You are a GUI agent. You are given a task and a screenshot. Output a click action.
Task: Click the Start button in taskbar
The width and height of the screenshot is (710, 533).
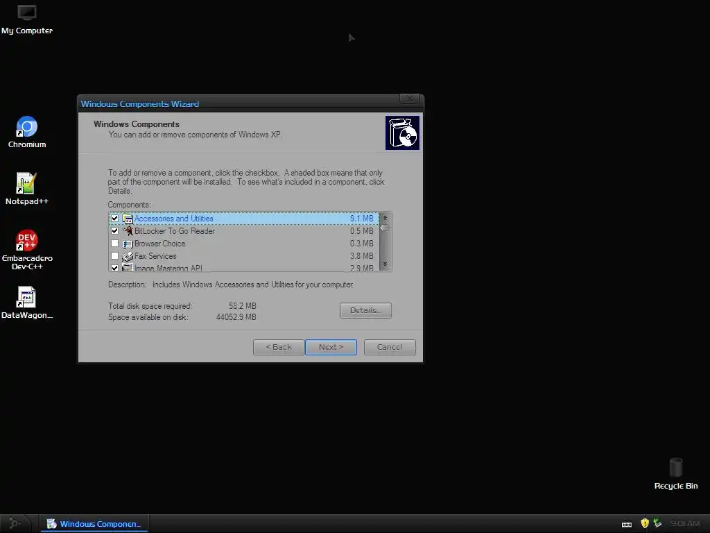(x=15, y=523)
